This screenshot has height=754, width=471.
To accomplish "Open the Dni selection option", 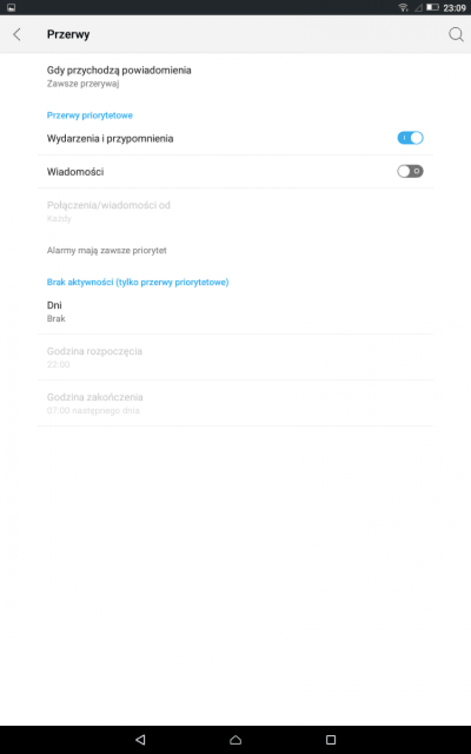I will [235, 312].
